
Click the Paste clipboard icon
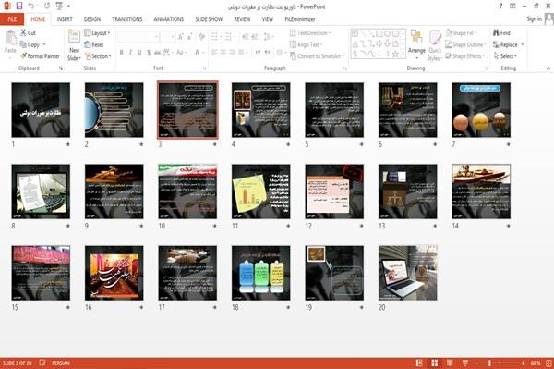coord(10,38)
